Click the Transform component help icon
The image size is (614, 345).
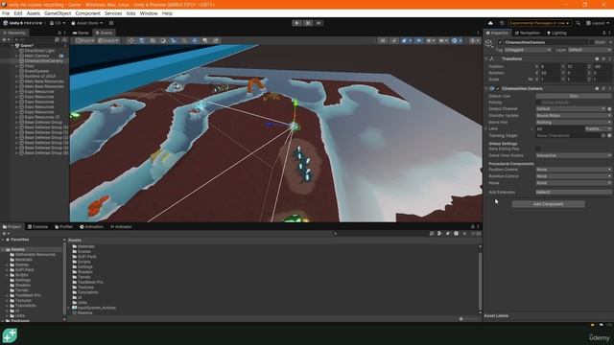[597, 58]
